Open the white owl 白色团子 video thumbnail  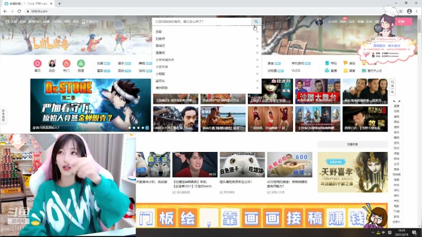tap(242, 164)
